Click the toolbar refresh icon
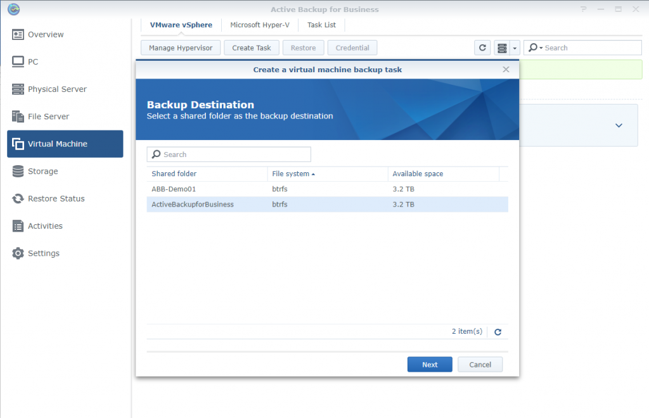This screenshot has width=649, height=418. click(x=482, y=47)
